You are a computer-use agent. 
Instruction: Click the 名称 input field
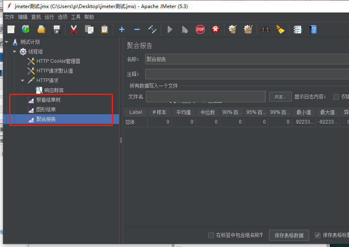(x=247, y=59)
